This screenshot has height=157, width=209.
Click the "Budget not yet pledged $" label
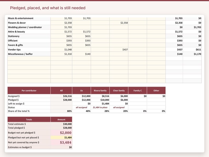coord(22,133)
